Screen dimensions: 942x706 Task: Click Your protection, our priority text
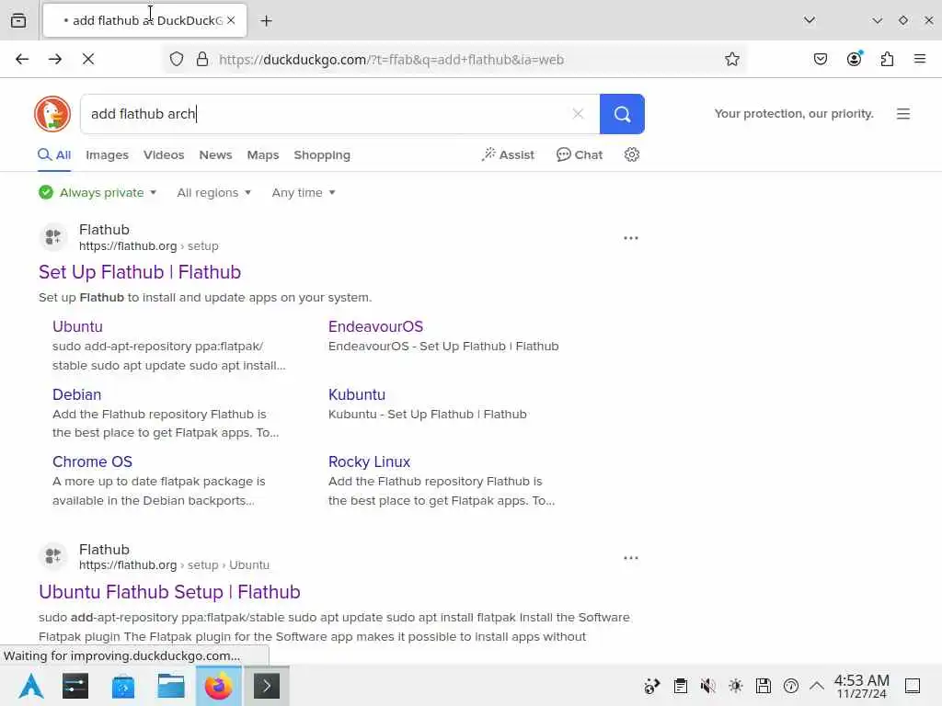(794, 113)
